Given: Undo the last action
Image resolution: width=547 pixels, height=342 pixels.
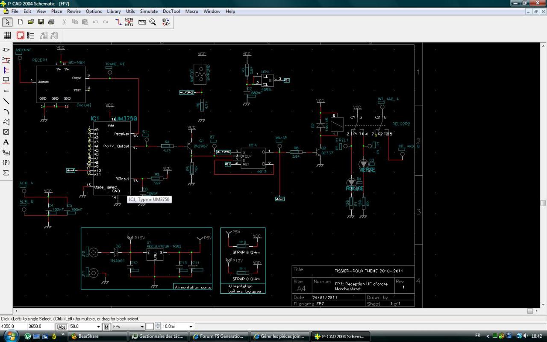Looking at the screenshot, I should pos(95,22).
